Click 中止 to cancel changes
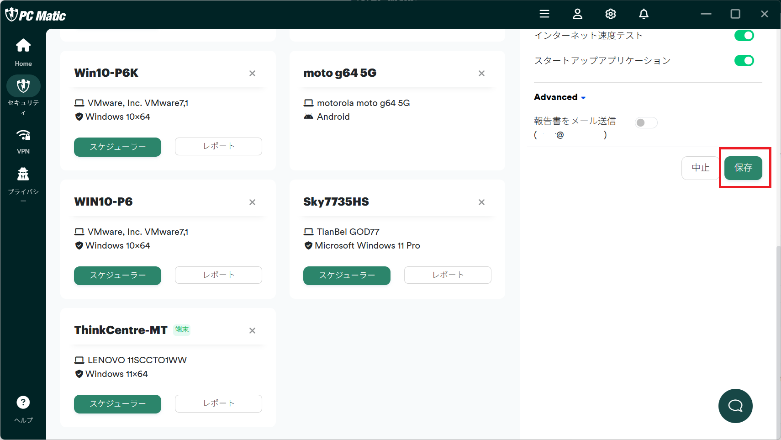The width and height of the screenshot is (781, 440). 700,168
